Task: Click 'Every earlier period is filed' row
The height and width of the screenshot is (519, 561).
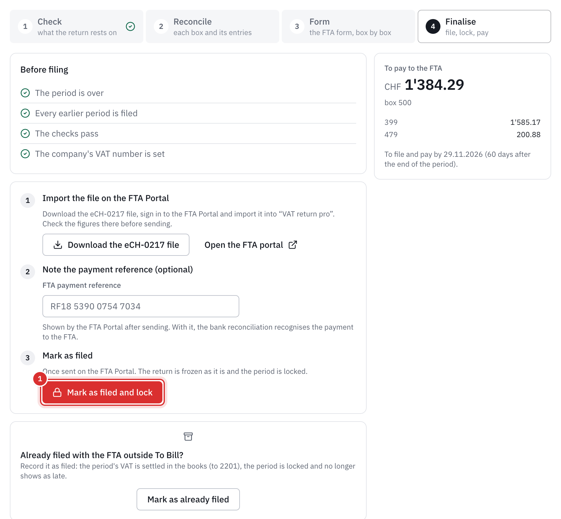Action: coord(188,113)
